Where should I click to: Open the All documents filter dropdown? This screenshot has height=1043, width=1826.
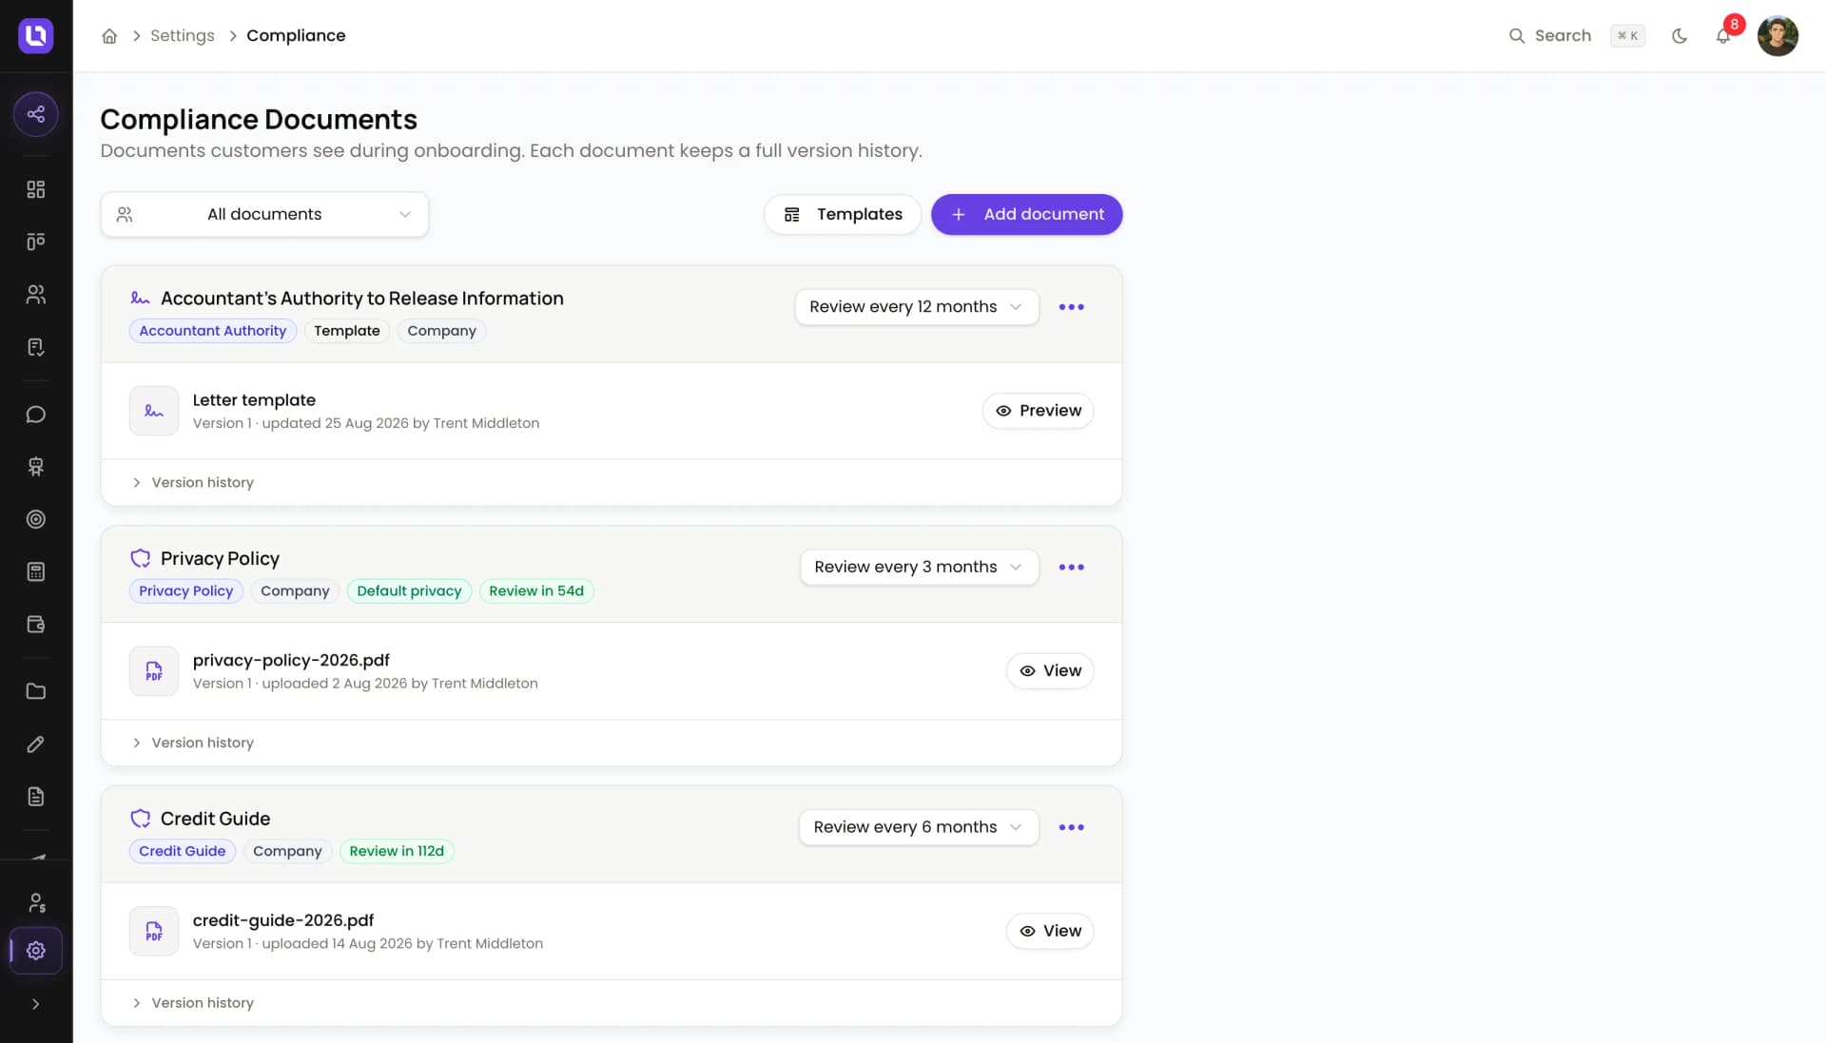click(264, 215)
